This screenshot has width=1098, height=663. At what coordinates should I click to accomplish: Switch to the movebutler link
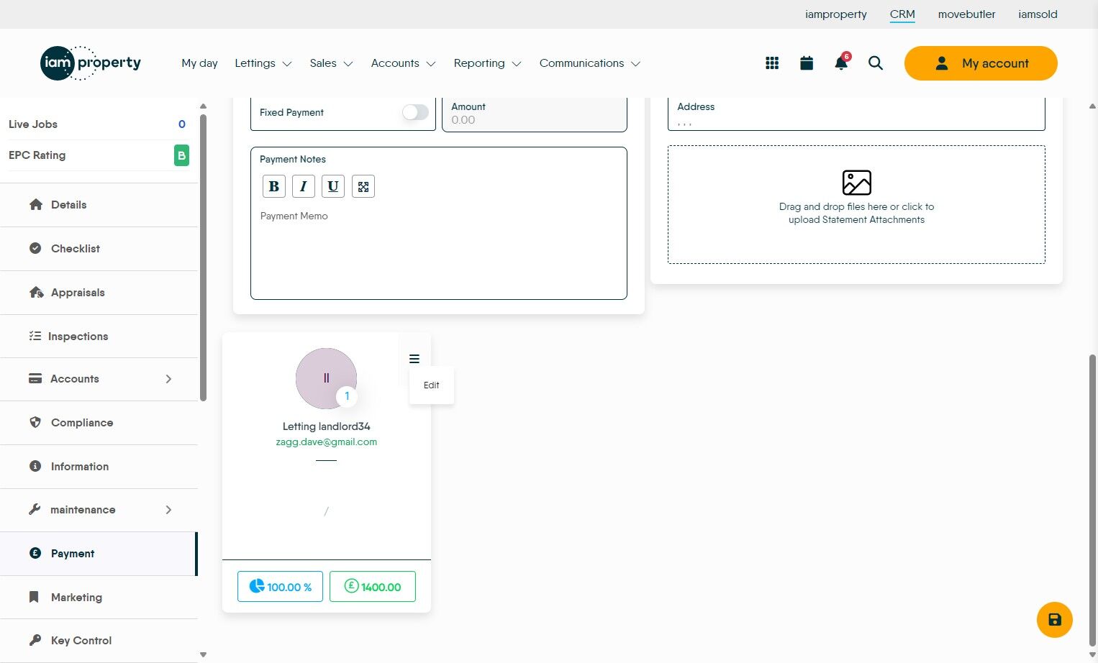click(966, 14)
